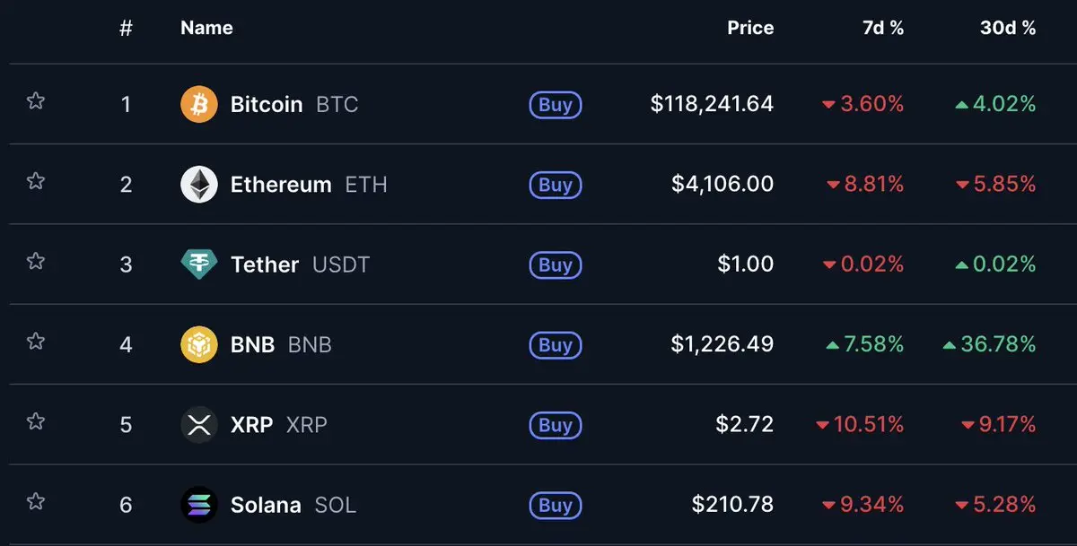Add BNB to watchlist via star
This screenshot has height=546, width=1077.
pyautogui.click(x=36, y=341)
